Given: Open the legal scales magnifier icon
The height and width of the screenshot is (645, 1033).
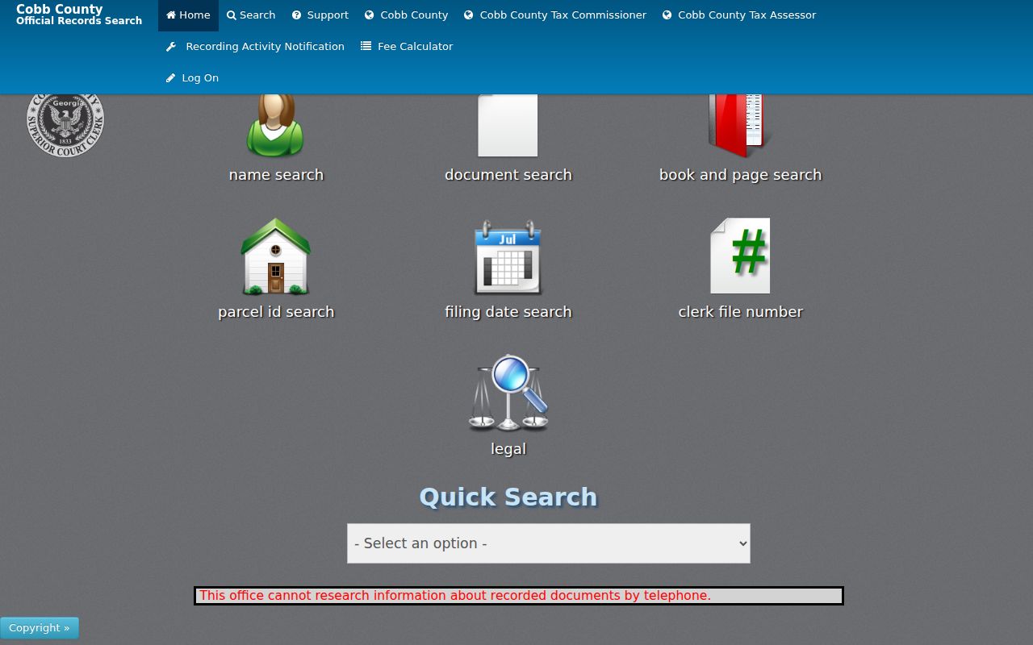Looking at the screenshot, I should coord(508,393).
